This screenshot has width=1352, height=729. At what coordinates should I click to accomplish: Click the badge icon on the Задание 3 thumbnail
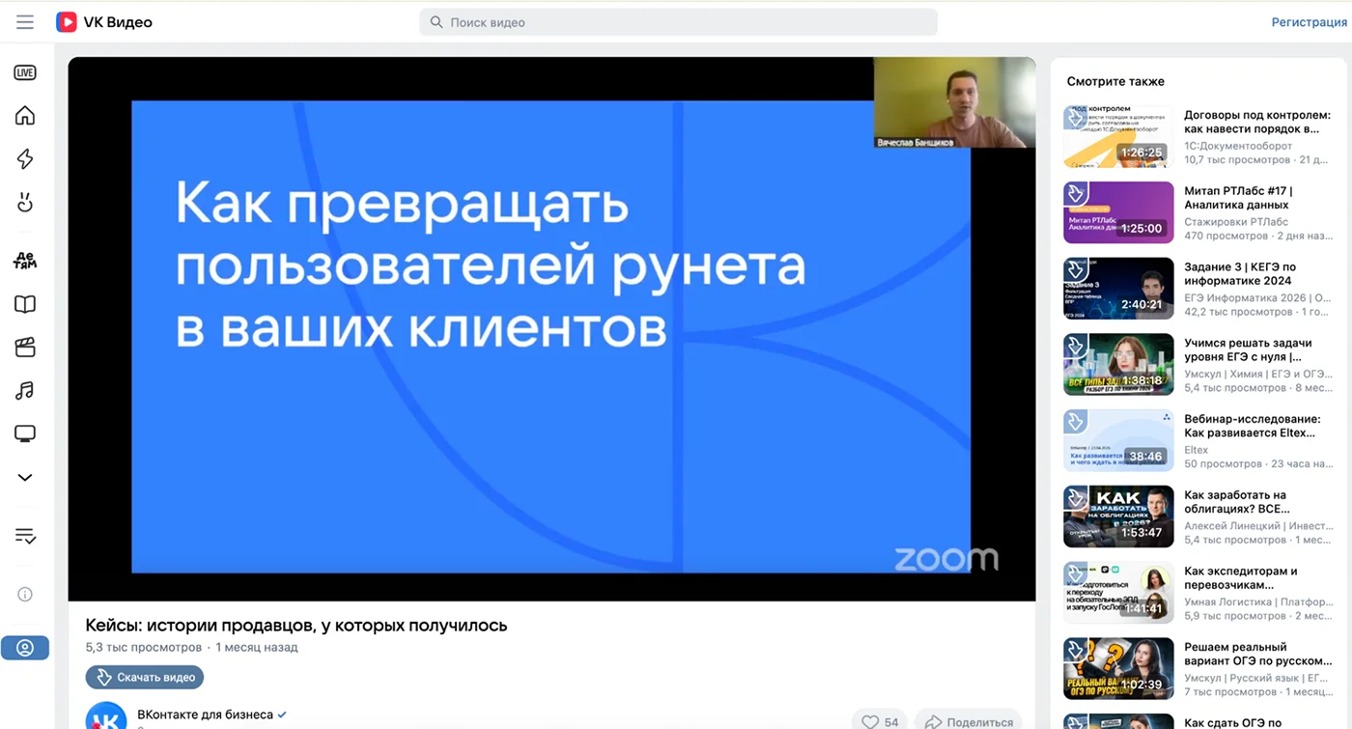(x=1075, y=269)
